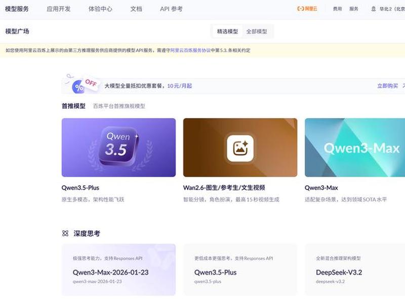Open 体验中心 from the top navigation

(100, 9)
